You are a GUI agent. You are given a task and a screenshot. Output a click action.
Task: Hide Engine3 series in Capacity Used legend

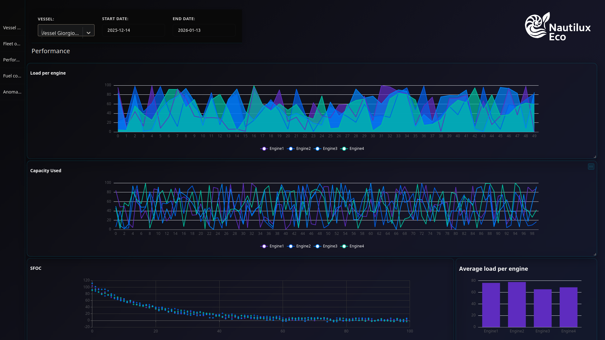click(x=326, y=246)
